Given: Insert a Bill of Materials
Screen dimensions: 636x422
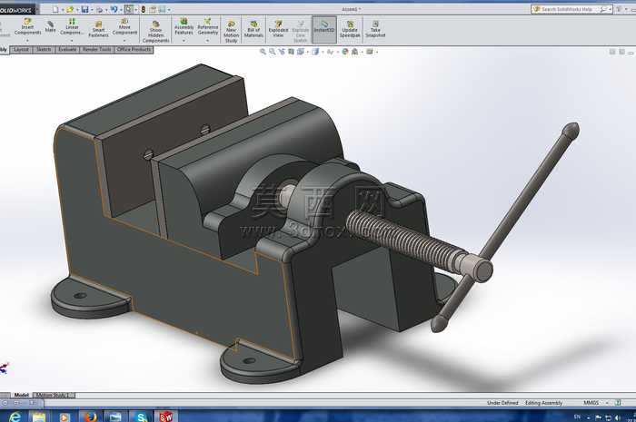Looking at the screenshot, I should click(x=253, y=29).
